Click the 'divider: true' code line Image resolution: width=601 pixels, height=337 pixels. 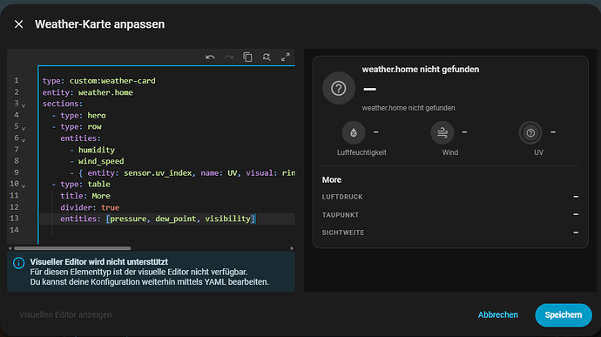coord(90,207)
